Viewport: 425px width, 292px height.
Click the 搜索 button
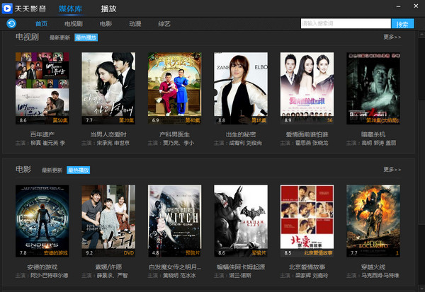tap(403, 23)
